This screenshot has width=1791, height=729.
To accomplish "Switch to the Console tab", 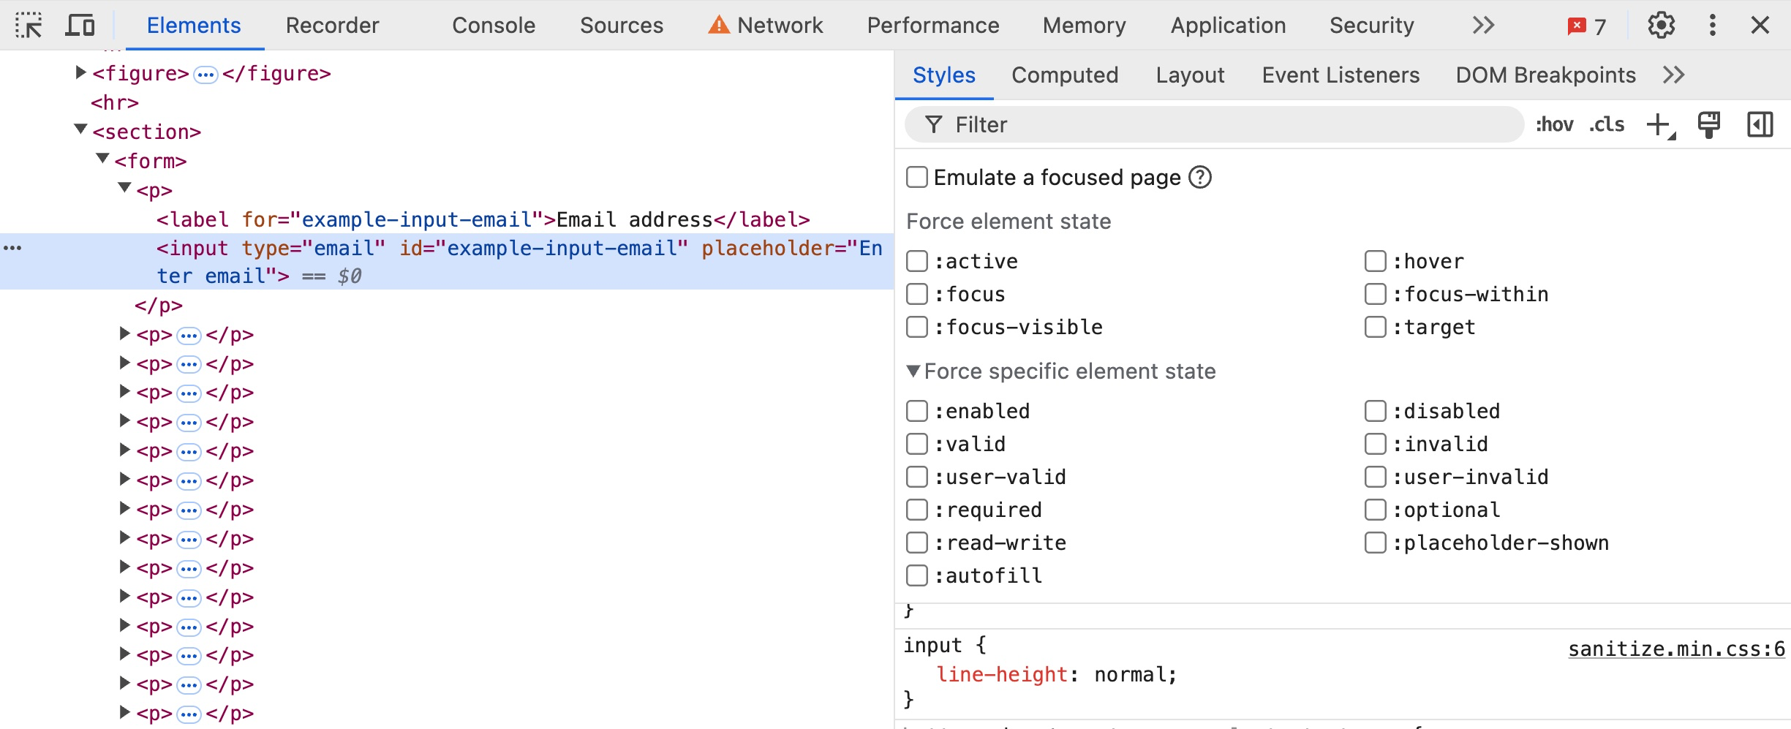I will 493,26.
